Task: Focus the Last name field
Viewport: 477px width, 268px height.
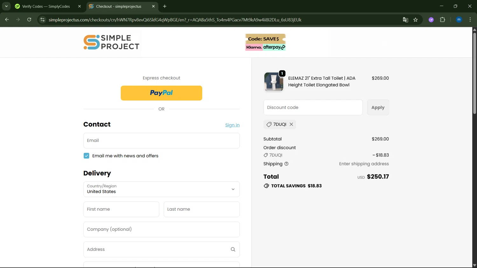Action: (x=202, y=209)
